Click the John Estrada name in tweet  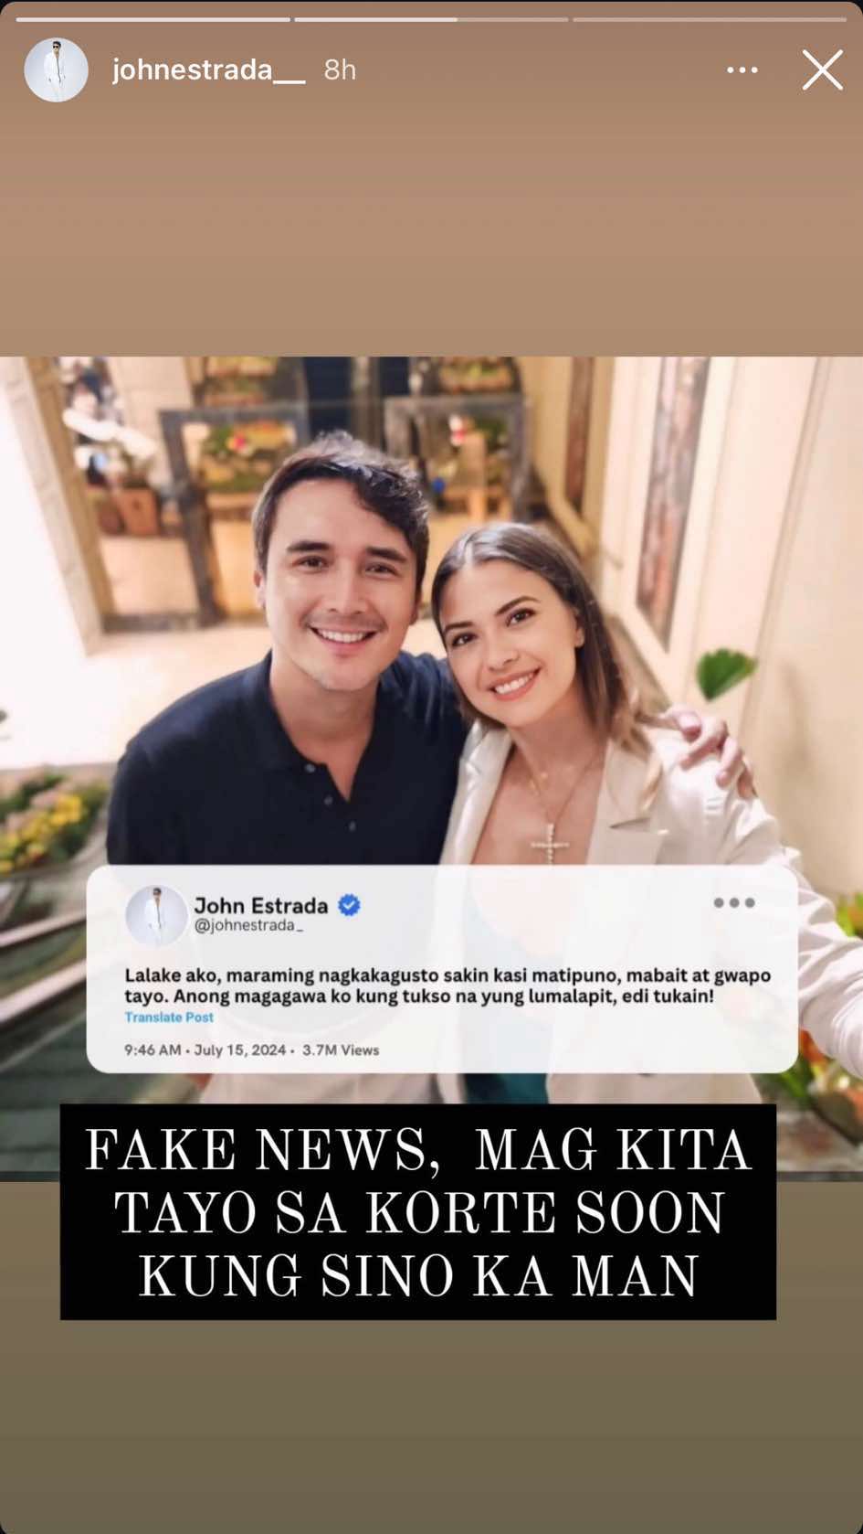coord(260,905)
